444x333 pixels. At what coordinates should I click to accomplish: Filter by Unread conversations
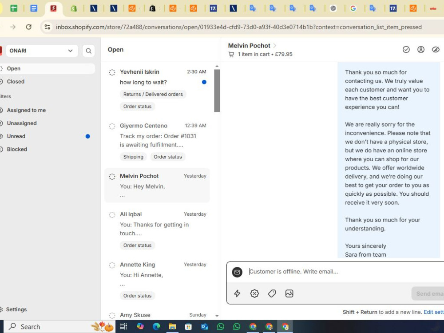(x=47, y=136)
